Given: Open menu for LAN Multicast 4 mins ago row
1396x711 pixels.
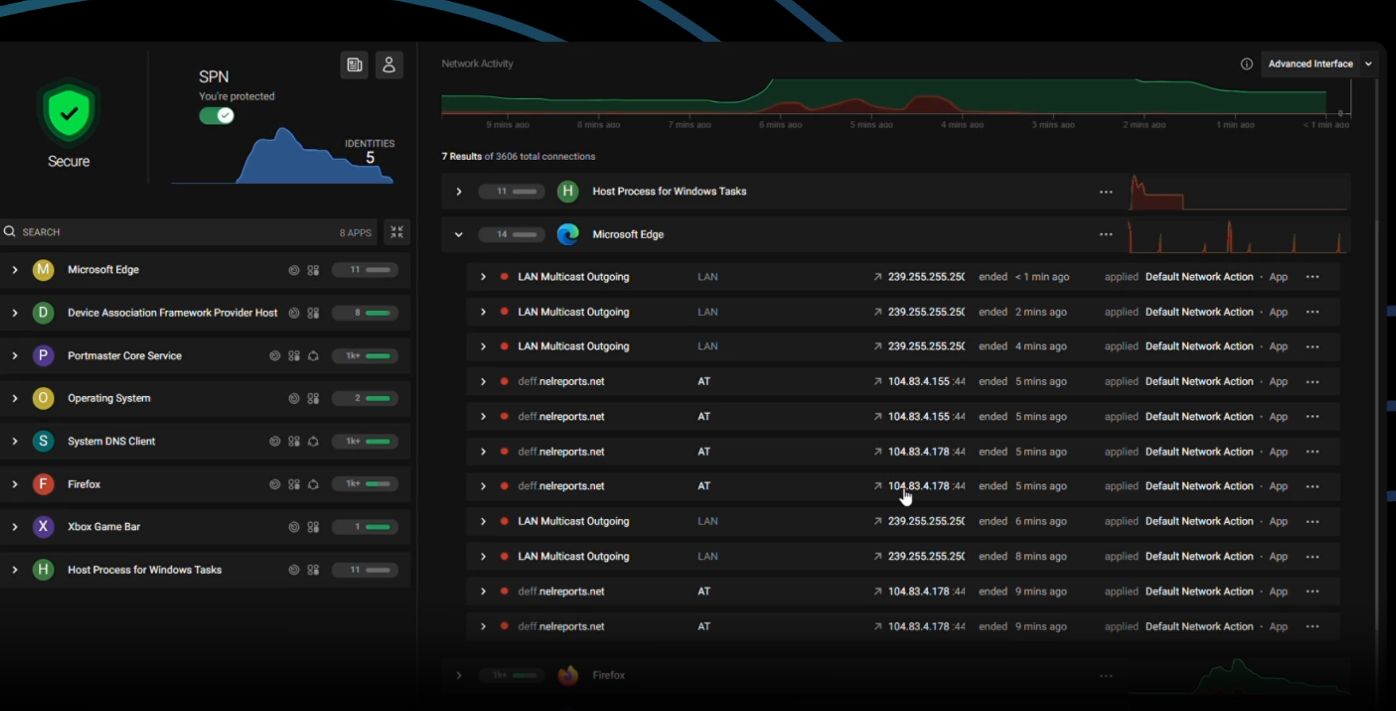Looking at the screenshot, I should pos(1313,347).
